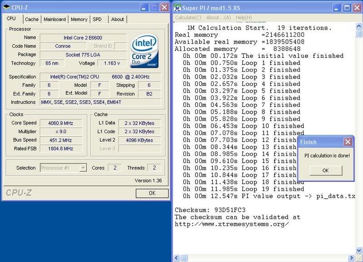
Task: Click the 1M Calculation Start line
Action: (x=259, y=28)
